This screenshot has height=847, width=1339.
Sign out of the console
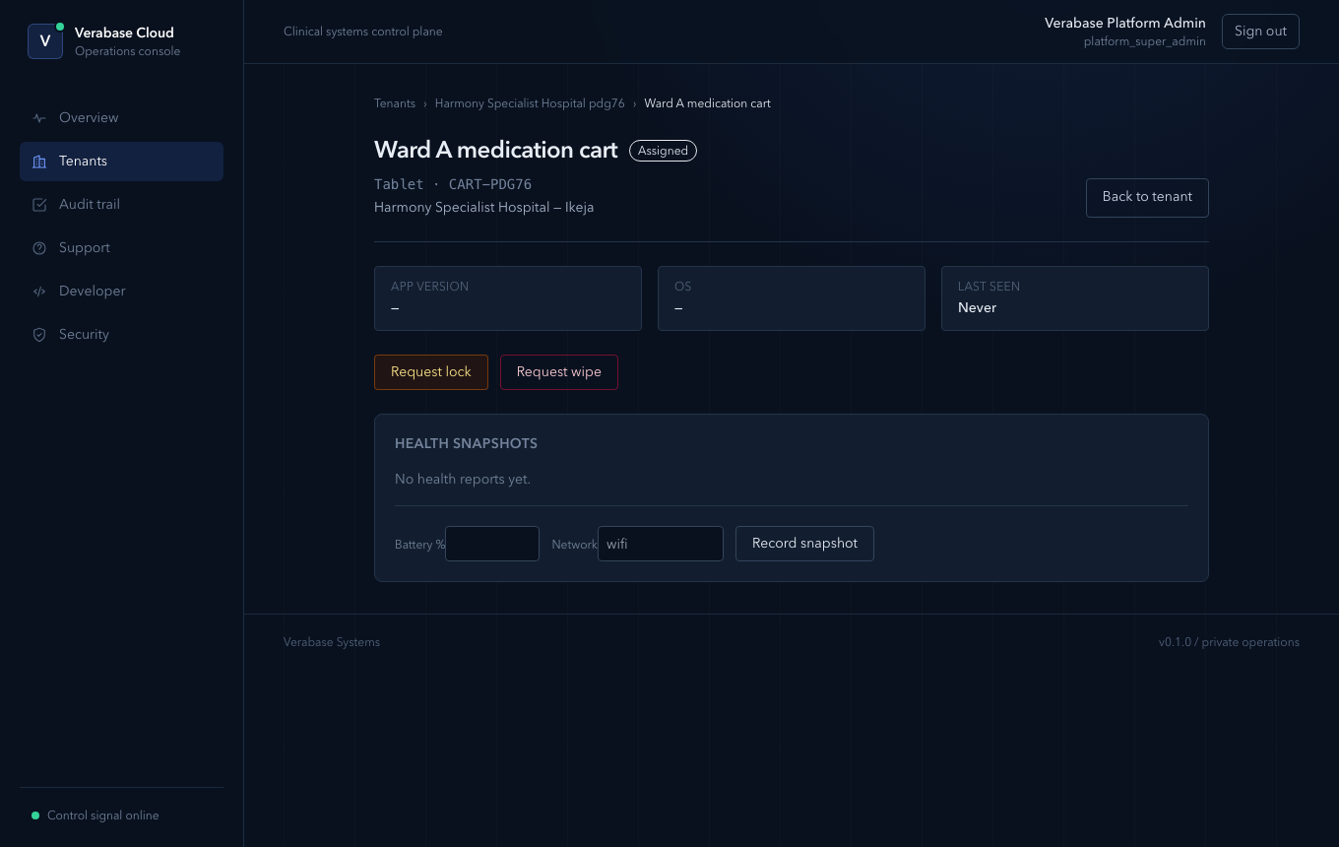[1260, 32]
